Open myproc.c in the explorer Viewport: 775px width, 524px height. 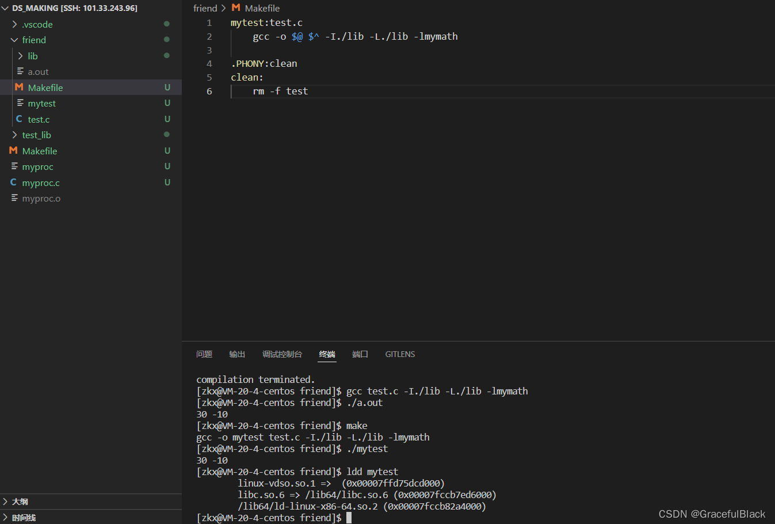point(41,183)
